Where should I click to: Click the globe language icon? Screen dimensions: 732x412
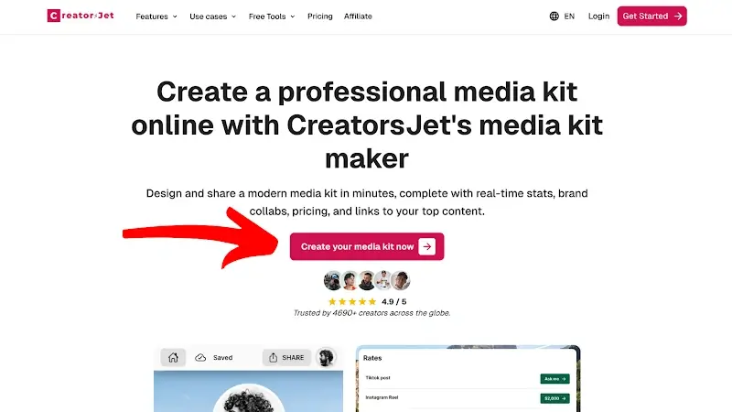[554, 16]
